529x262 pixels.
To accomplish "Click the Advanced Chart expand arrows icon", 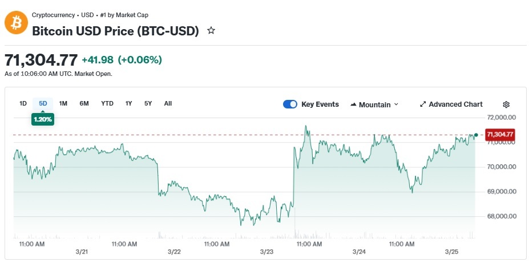I will pos(423,104).
